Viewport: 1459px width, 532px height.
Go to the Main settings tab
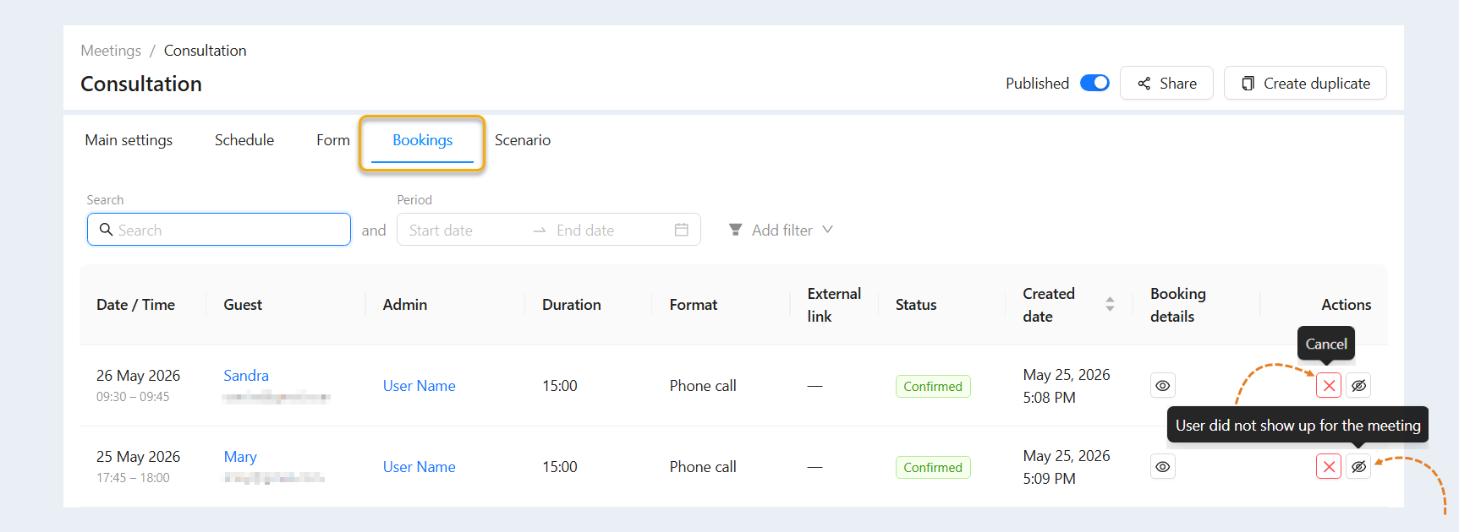[129, 140]
